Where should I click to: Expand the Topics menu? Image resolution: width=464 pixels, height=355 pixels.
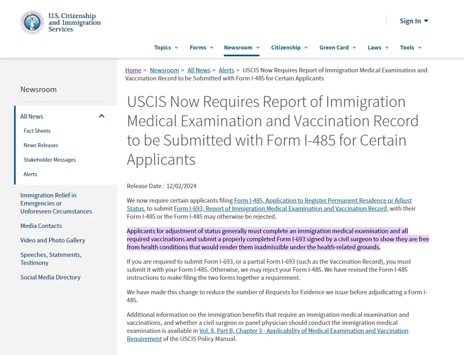coord(166,47)
